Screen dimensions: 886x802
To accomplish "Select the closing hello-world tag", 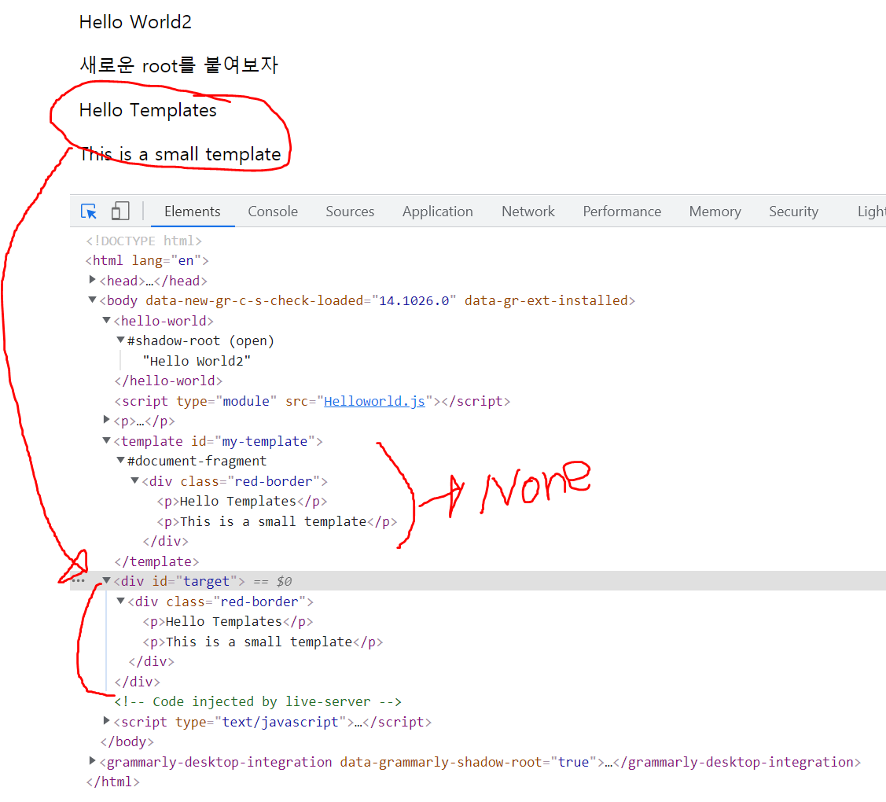I will click(168, 381).
